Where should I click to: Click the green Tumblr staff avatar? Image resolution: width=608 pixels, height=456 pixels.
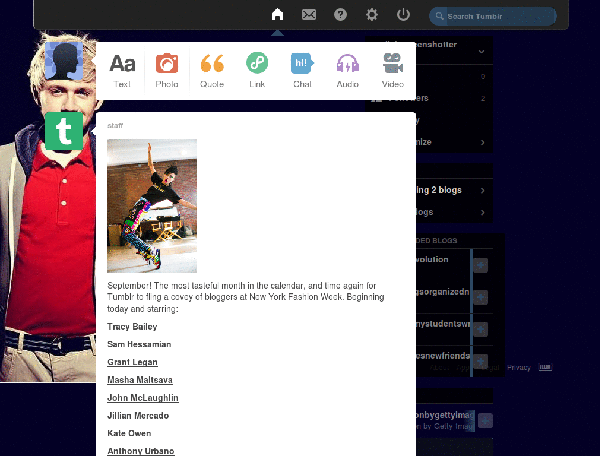click(x=64, y=131)
